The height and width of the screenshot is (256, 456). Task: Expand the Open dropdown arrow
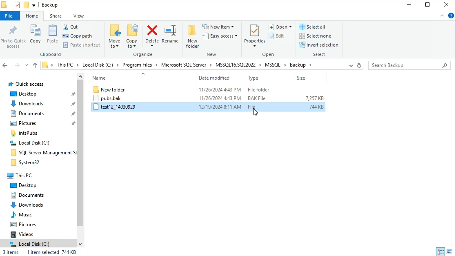click(x=290, y=27)
